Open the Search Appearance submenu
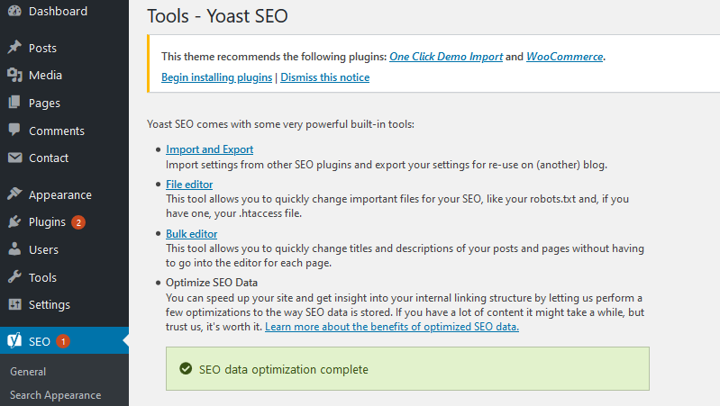The height and width of the screenshot is (406, 720). click(56, 395)
